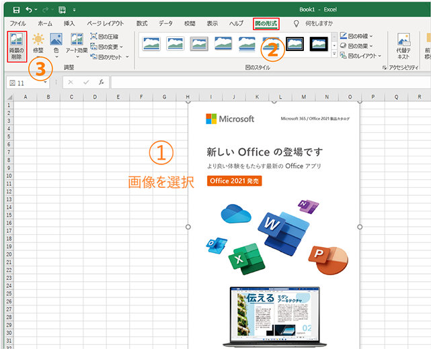Select row 10 header
This screenshot has height=349, width=431.
(x=9, y=176)
